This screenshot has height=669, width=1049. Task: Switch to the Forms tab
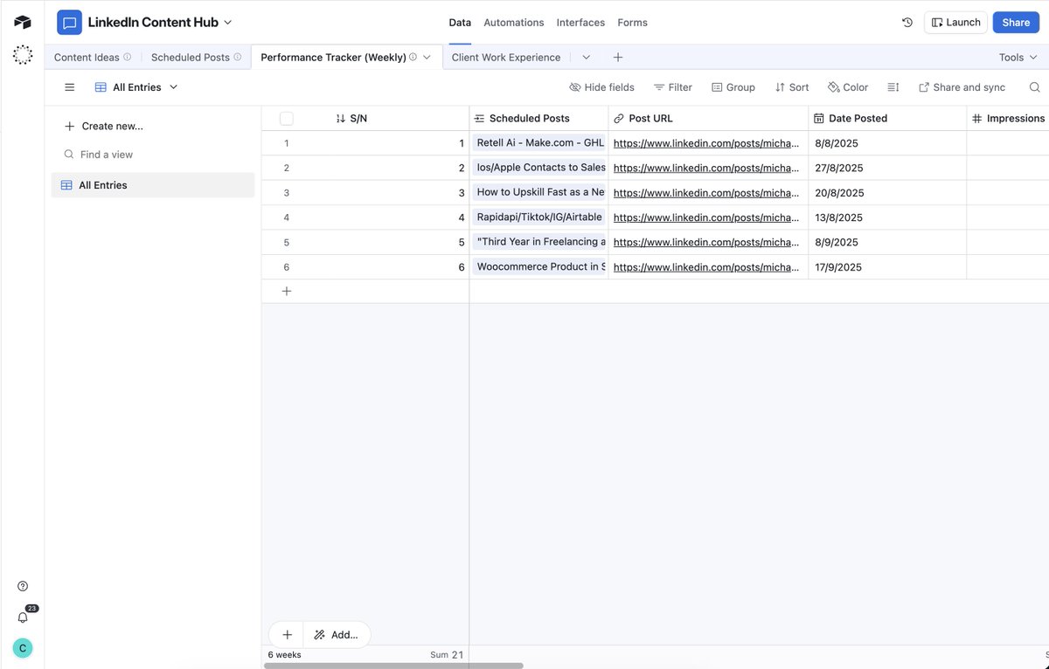pyautogui.click(x=632, y=23)
